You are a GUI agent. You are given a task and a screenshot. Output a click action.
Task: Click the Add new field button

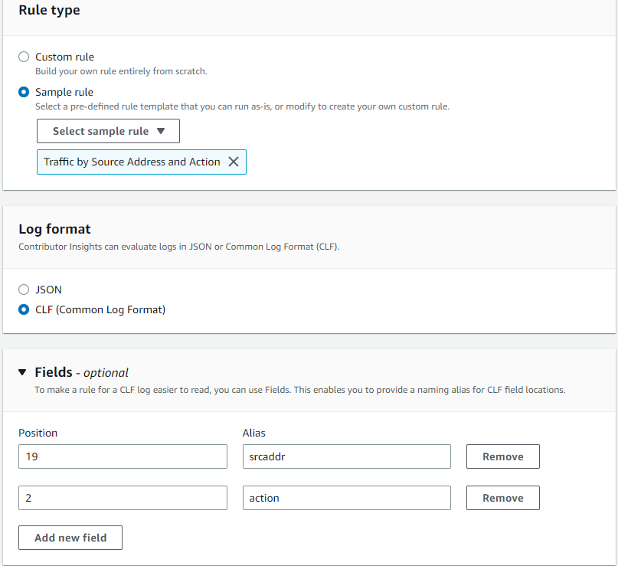pyautogui.click(x=70, y=537)
